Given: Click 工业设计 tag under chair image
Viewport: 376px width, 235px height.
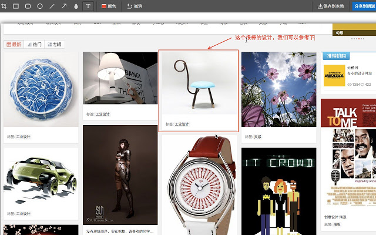Looking at the screenshot, I should tap(182, 124).
